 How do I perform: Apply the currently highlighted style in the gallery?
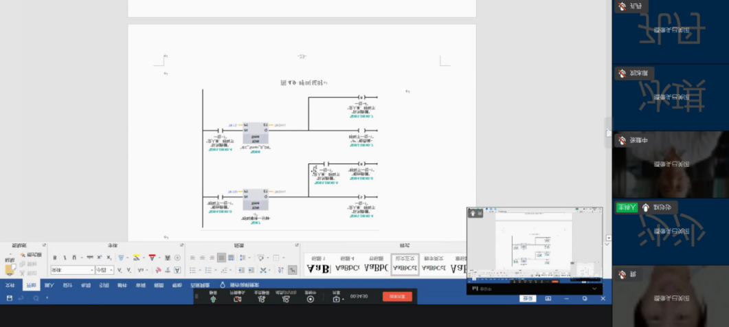pos(405,265)
